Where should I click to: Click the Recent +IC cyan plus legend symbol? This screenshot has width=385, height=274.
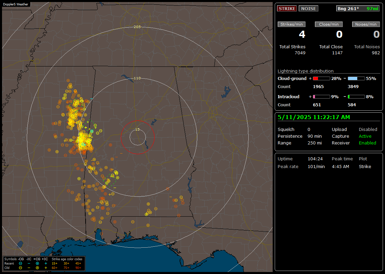pos(46,264)
